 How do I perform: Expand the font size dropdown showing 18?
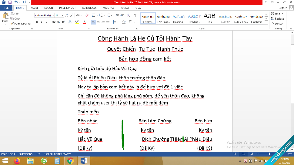point(62,15)
